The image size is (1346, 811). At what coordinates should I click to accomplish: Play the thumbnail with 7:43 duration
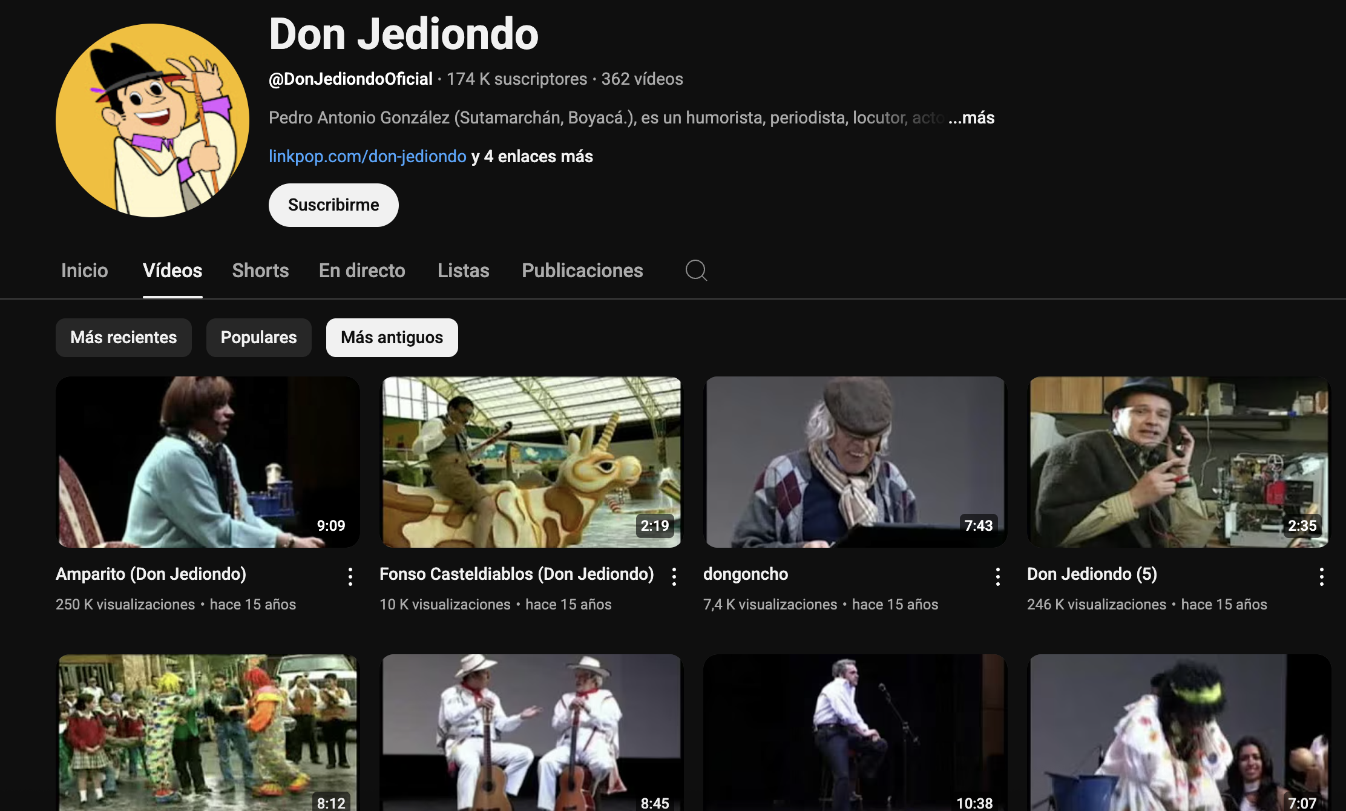pos(855,462)
